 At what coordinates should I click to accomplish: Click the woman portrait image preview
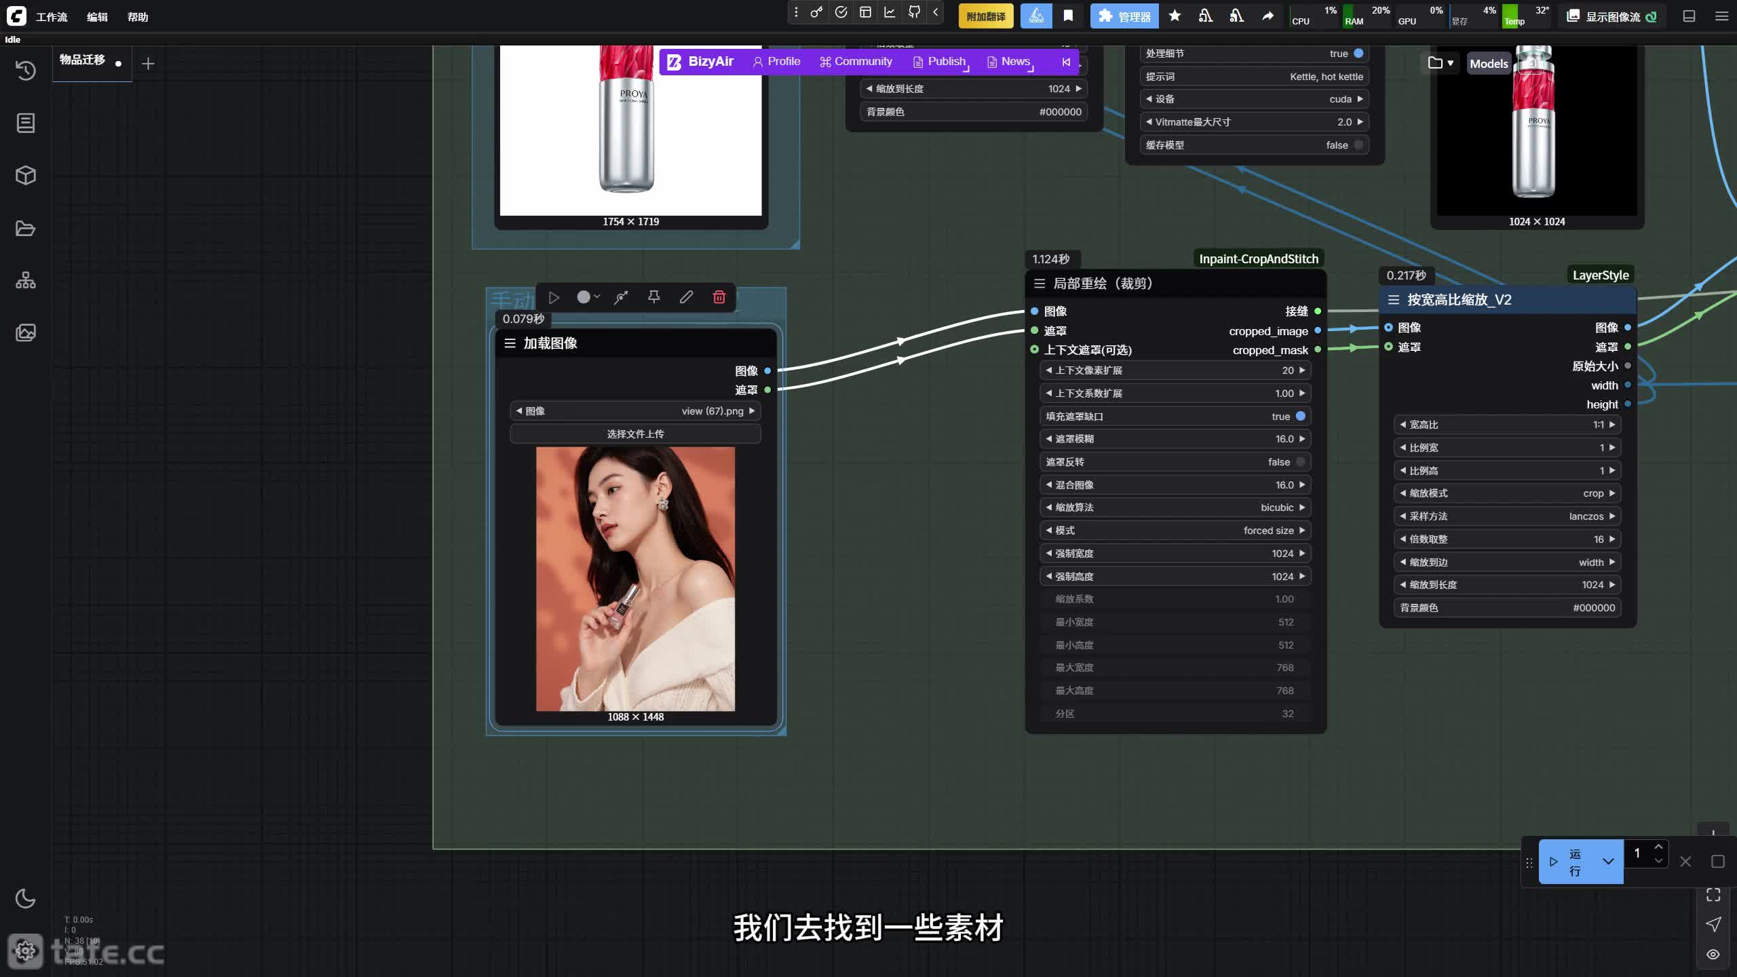pyautogui.click(x=635, y=579)
